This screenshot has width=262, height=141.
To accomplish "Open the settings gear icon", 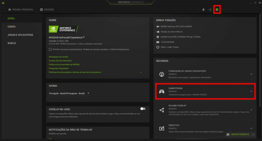I will click(217, 10).
